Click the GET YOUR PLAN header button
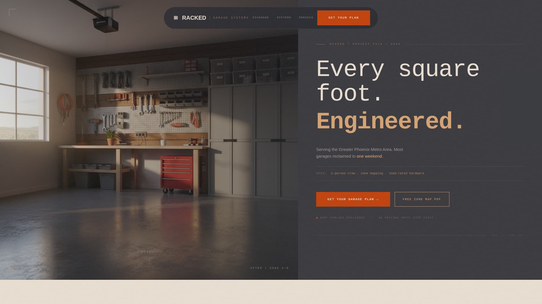 coord(344,18)
